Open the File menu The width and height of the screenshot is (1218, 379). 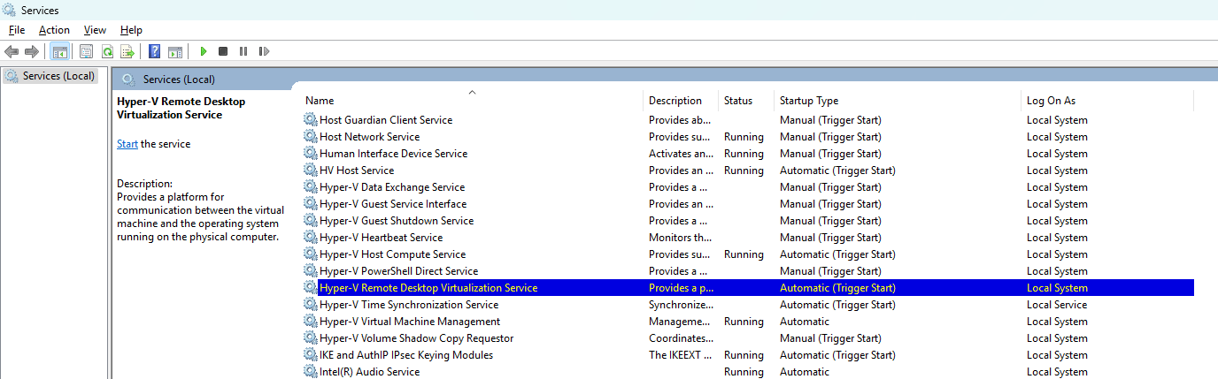tap(17, 30)
